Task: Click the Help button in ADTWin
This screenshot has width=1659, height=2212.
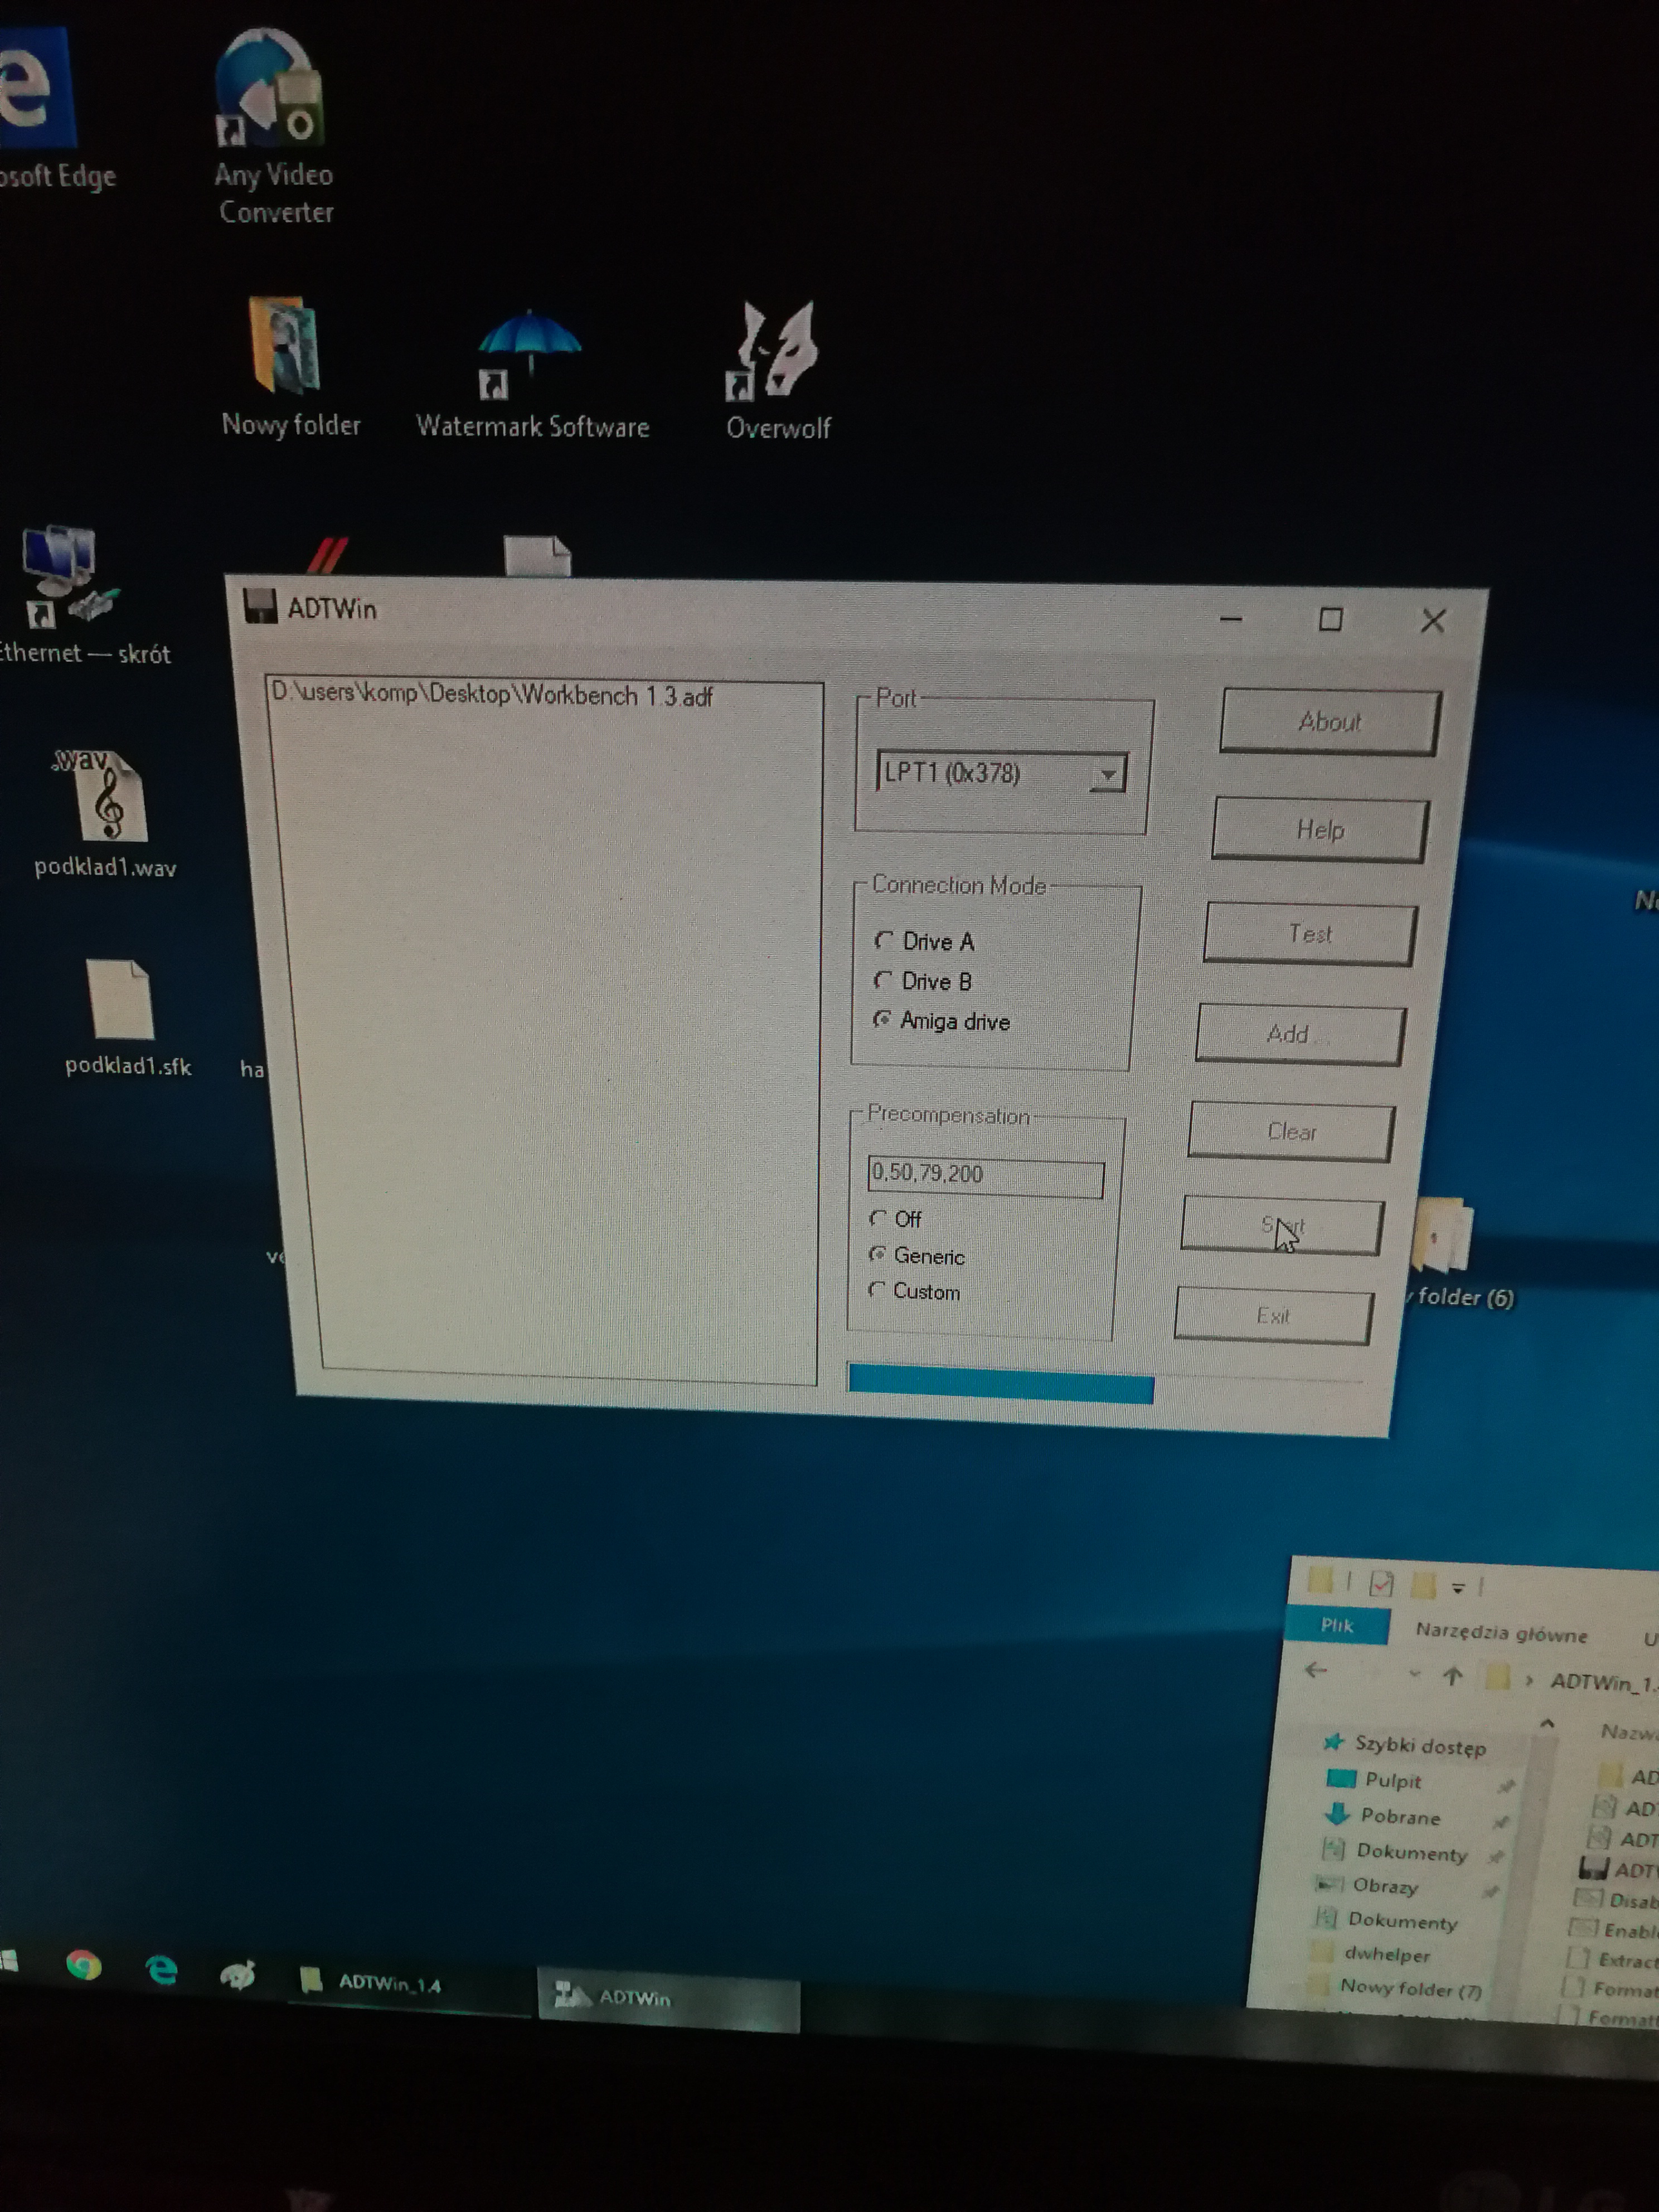Action: tap(1320, 829)
